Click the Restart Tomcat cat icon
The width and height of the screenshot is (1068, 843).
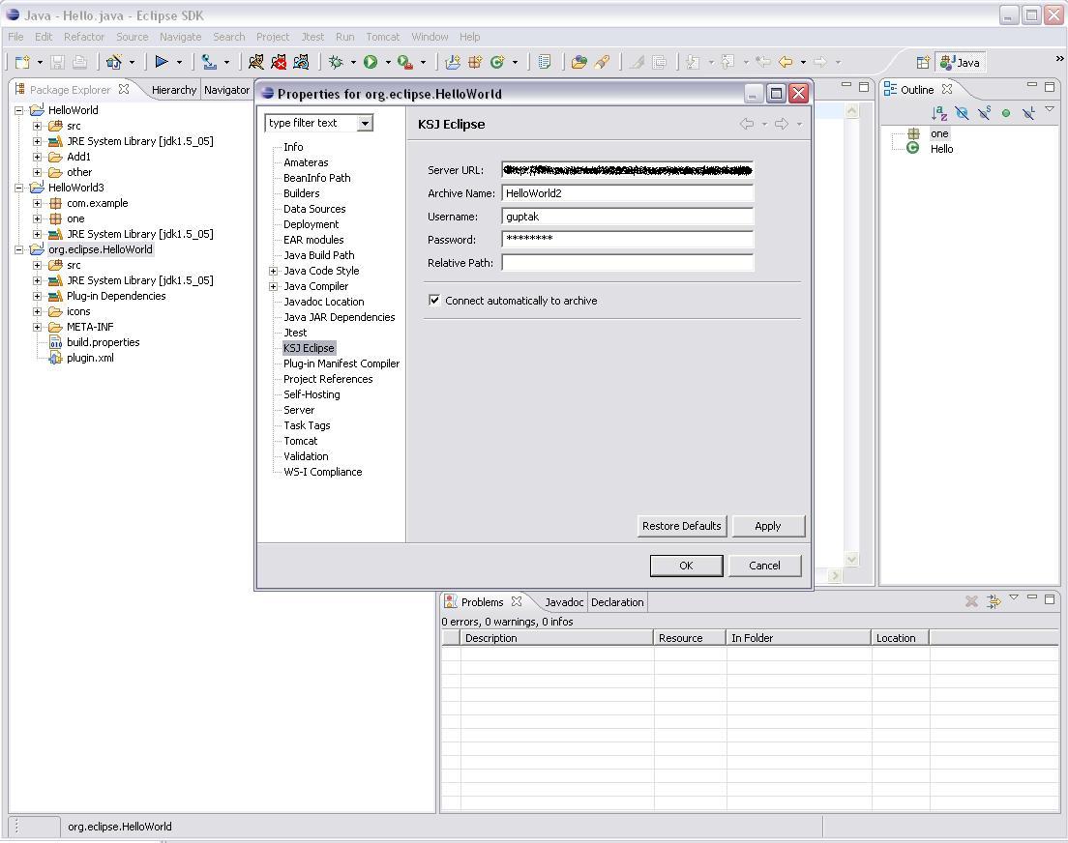point(301,62)
